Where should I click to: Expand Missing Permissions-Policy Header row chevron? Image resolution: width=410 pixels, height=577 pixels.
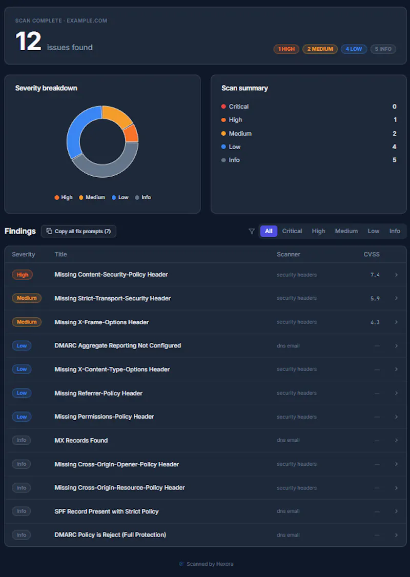point(396,417)
